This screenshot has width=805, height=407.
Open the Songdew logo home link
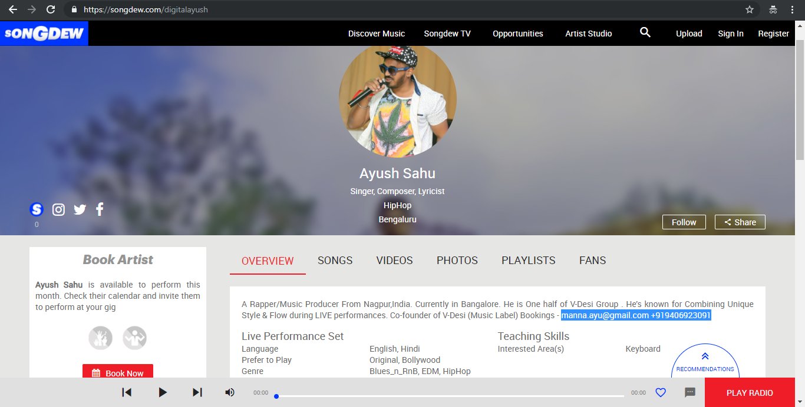(44, 34)
